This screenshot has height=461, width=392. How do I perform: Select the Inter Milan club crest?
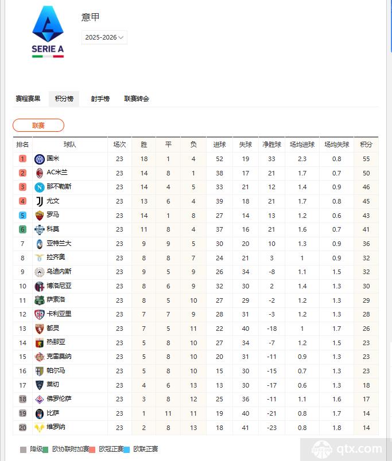point(40,159)
